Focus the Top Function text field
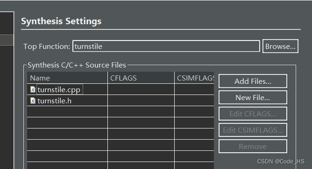The width and height of the screenshot is (312, 169). click(166, 46)
